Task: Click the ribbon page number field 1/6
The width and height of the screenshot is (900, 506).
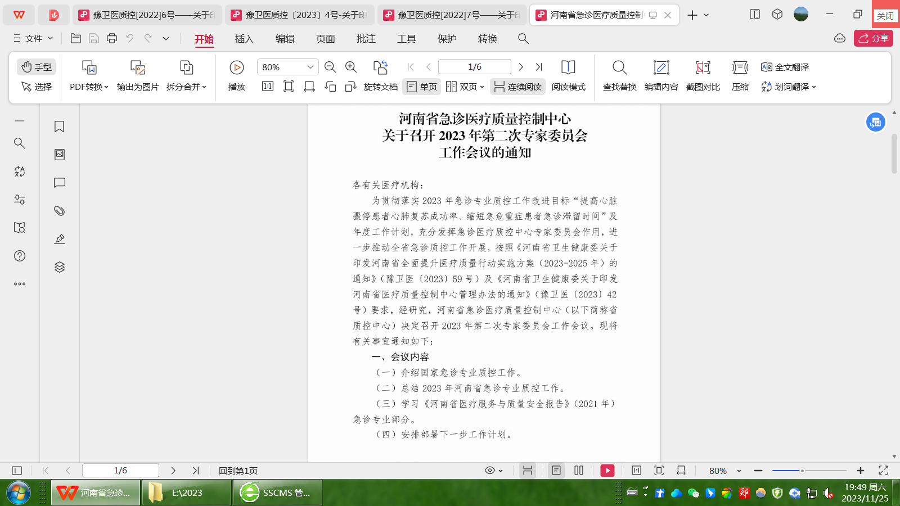Action: [475, 67]
